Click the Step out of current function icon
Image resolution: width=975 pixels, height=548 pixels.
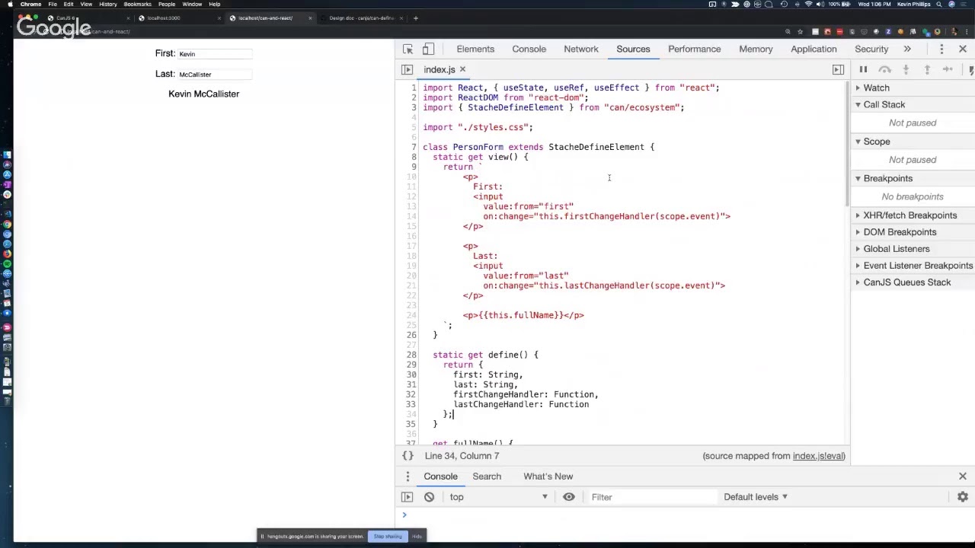tap(927, 69)
